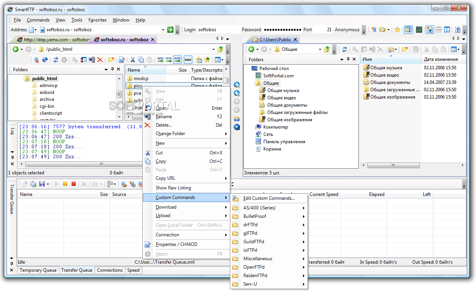Click the Name column header in remote list
This screenshot has width=476, height=296.
pyautogui.click(x=145, y=70)
